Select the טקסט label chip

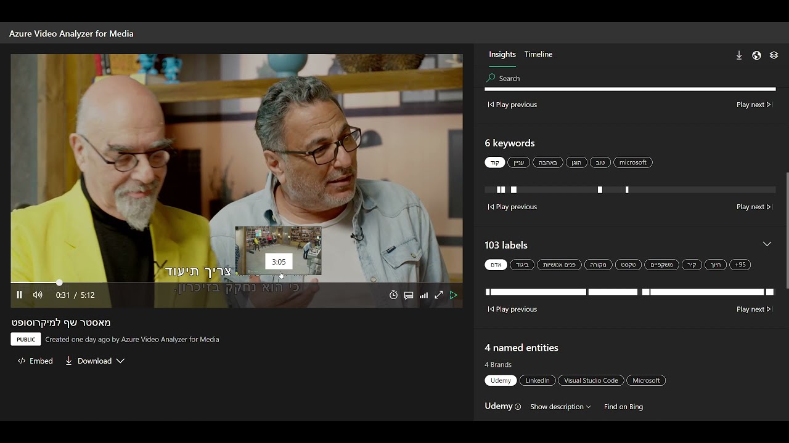pyautogui.click(x=628, y=265)
